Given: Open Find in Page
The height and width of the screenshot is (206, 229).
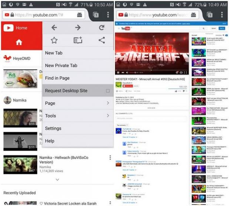Looking at the screenshot, I should click(x=57, y=78).
